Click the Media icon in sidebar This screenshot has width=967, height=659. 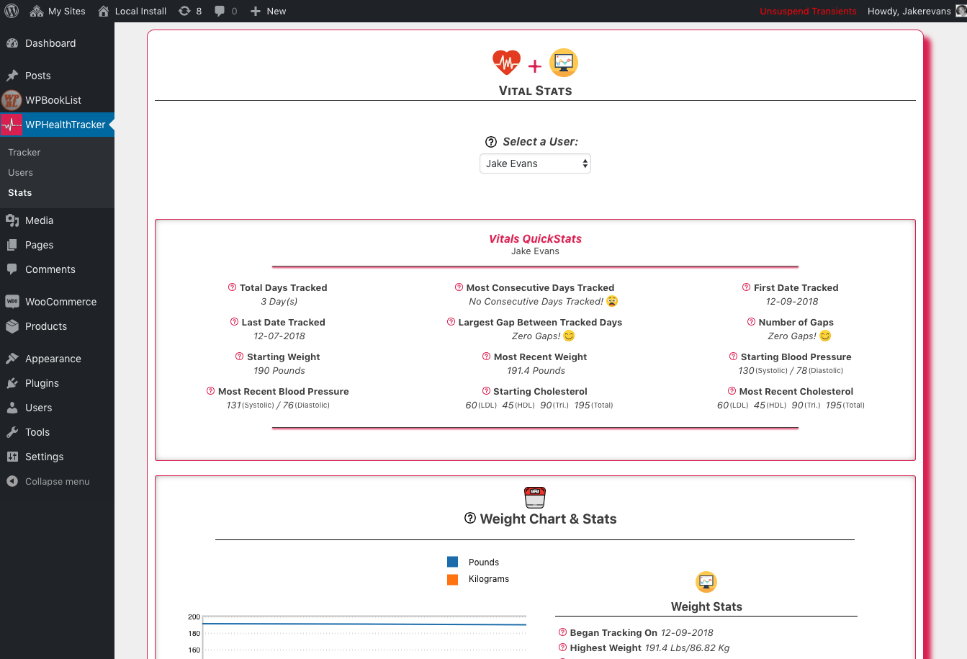click(x=12, y=220)
